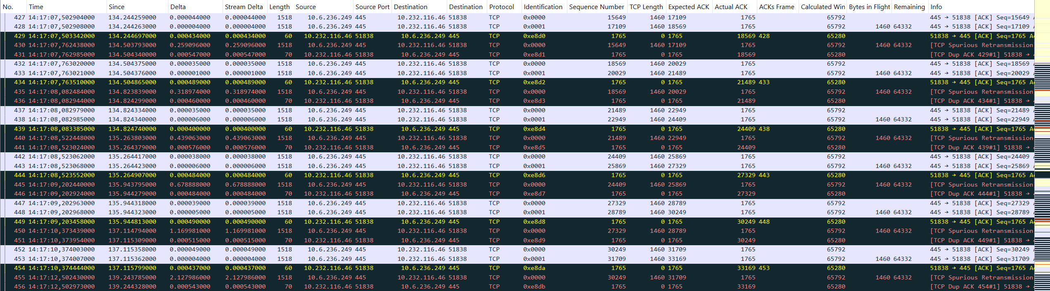Sort by the Sequence Number column header
1050x291 pixels.
596,7
